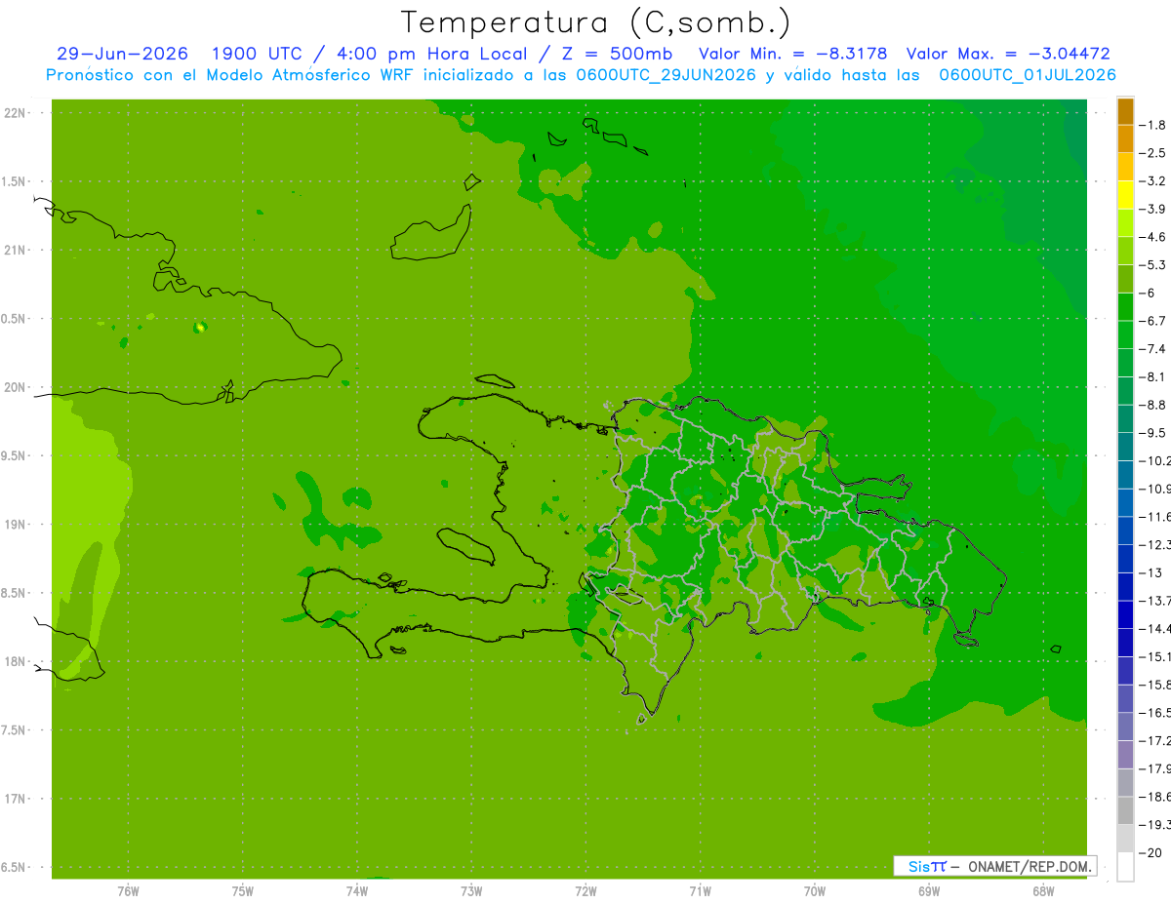Click the "-7.4" colorbar label
This screenshot has width=1171, height=904.
click(x=1152, y=349)
